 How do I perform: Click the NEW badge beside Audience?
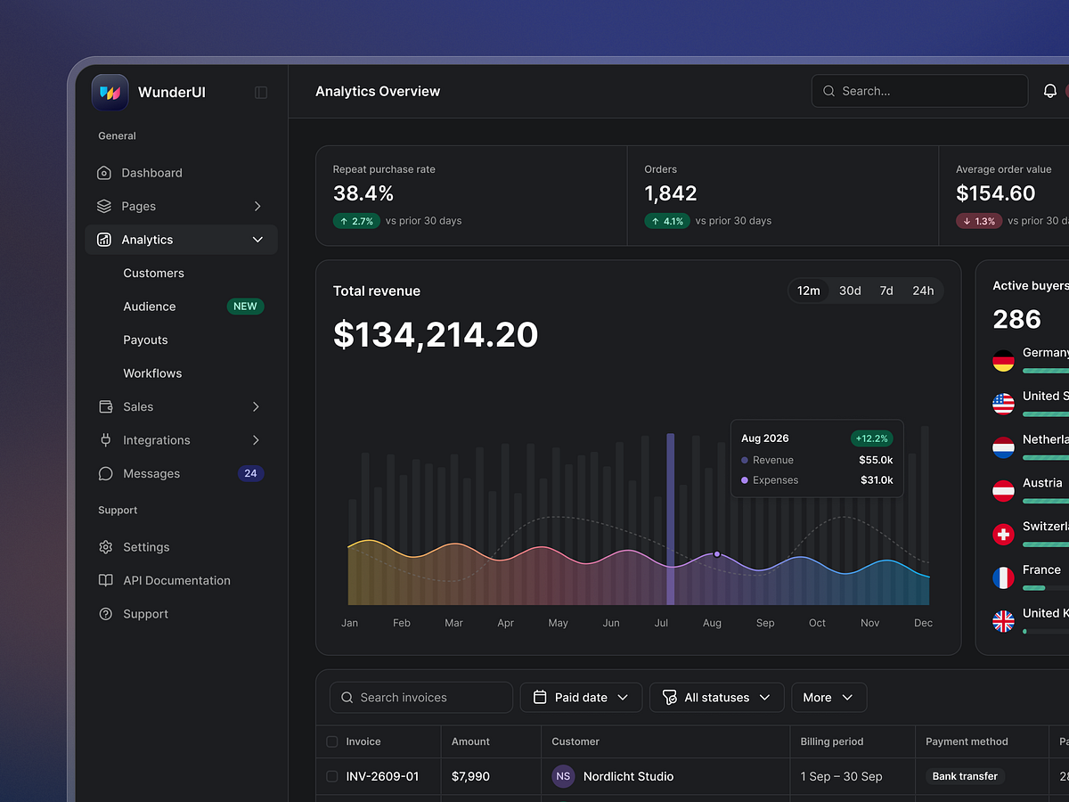[x=245, y=307]
